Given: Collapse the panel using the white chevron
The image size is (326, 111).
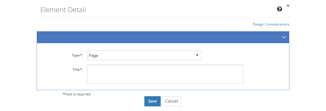Looking at the screenshot, I should pos(284,37).
